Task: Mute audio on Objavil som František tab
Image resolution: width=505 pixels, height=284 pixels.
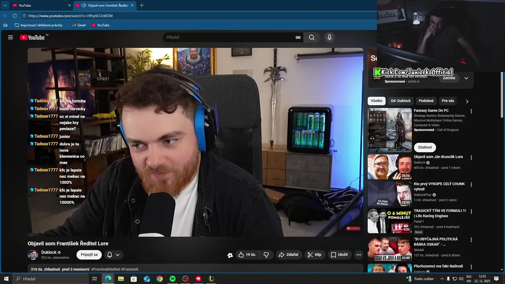Action: (x=84, y=5)
